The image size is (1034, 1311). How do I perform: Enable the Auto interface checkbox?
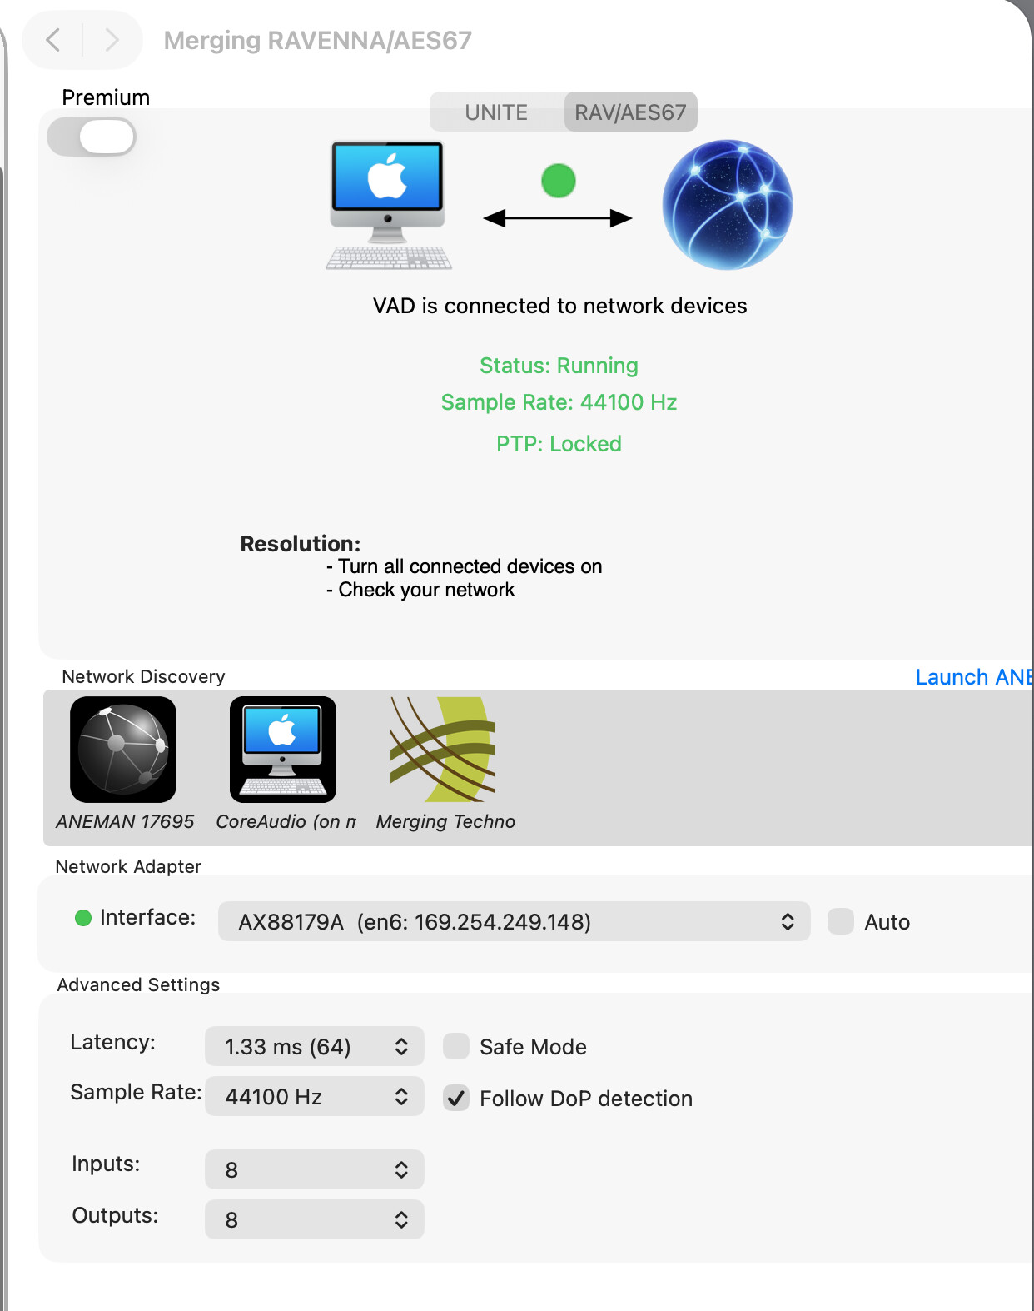(841, 921)
